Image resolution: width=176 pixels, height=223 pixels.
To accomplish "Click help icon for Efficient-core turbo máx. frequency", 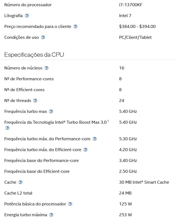I will 86,149.
